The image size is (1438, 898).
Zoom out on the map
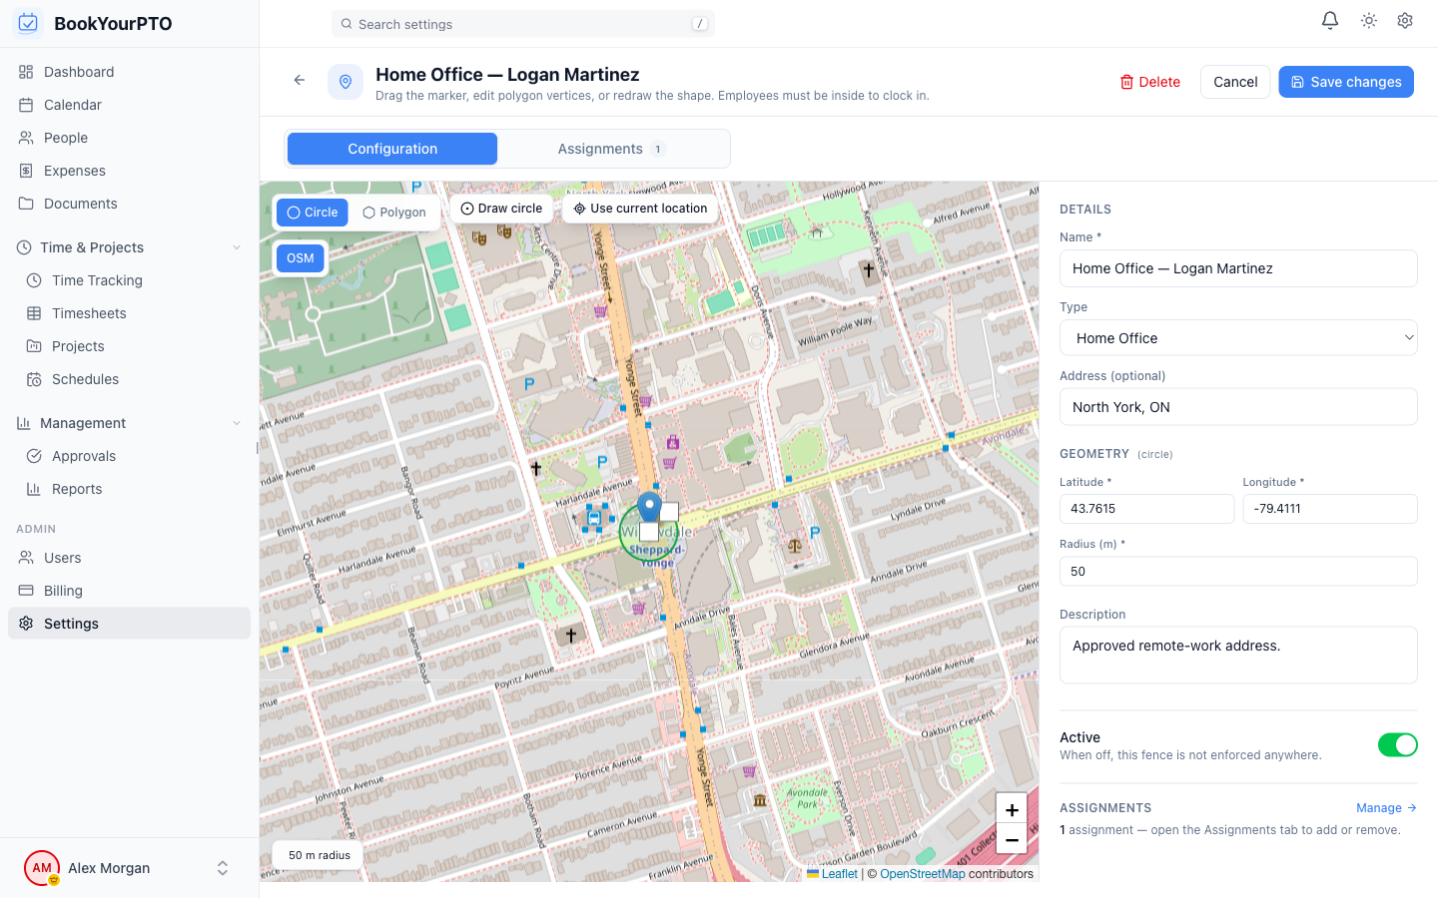click(x=1012, y=839)
